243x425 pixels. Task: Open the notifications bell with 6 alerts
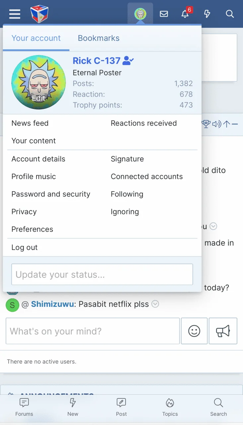tap(185, 14)
